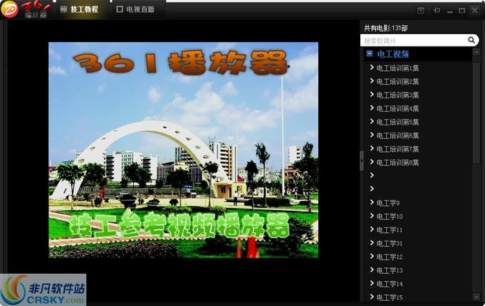Image resolution: width=485 pixels, height=306 pixels.
Task: Expand chevron beside 电工培训第5集
Action: click(372, 121)
